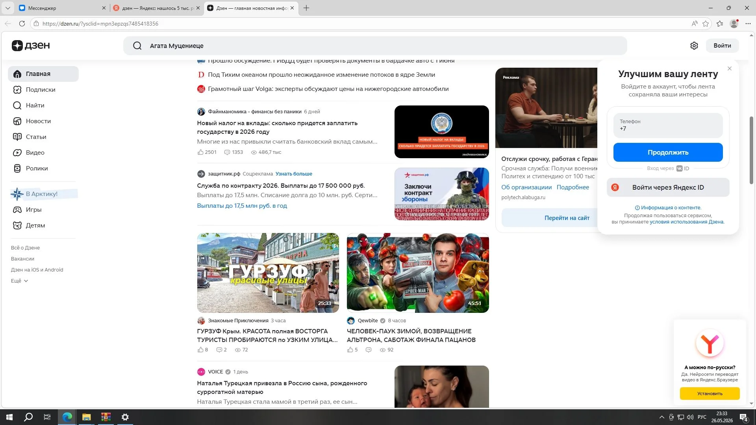Click the yellow Установить button

710,394
